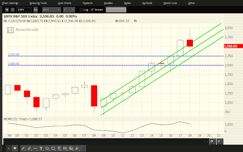Open the Grid Charts menu
The width and height of the screenshot is (243, 152).
[65, 3]
